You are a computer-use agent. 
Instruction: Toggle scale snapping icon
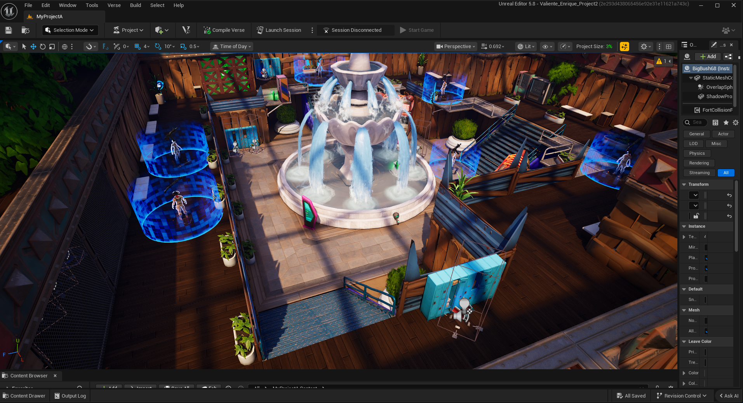[183, 47]
